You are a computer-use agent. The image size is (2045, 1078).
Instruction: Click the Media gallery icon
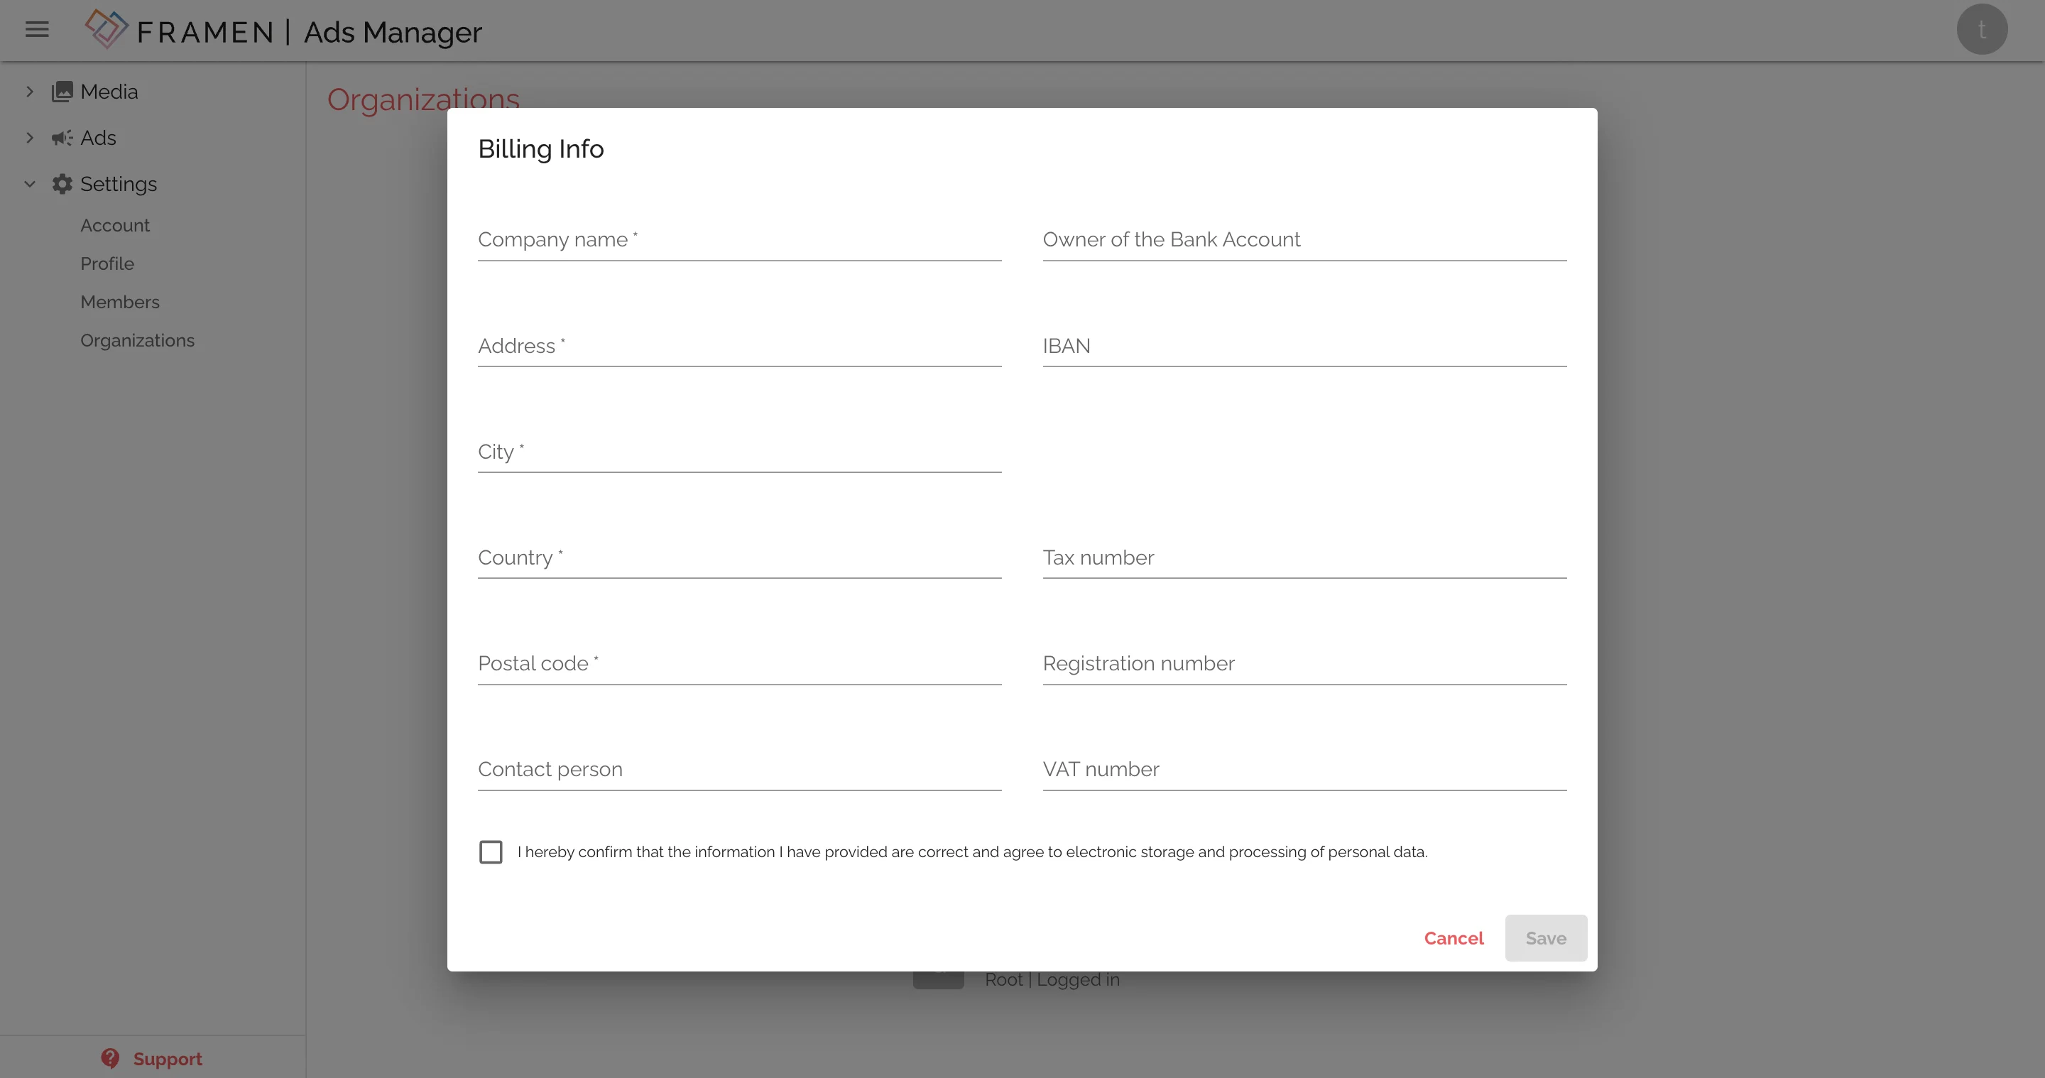tap(62, 92)
